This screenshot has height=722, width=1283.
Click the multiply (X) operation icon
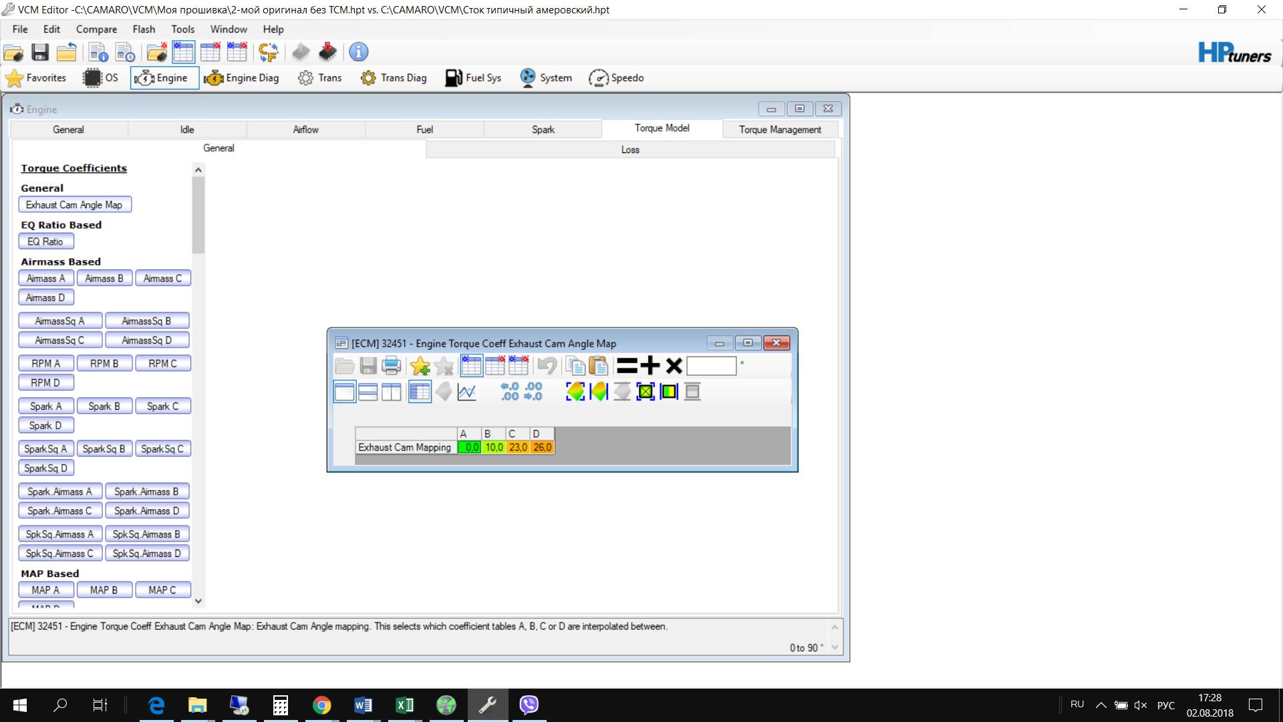(674, 366)
